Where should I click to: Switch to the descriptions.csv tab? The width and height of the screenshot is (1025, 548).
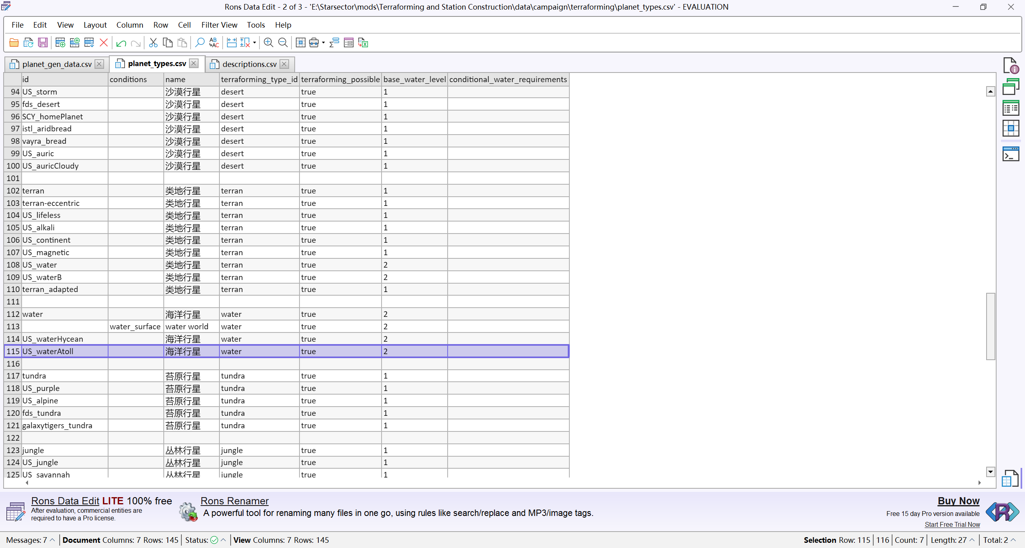[249, 64]
